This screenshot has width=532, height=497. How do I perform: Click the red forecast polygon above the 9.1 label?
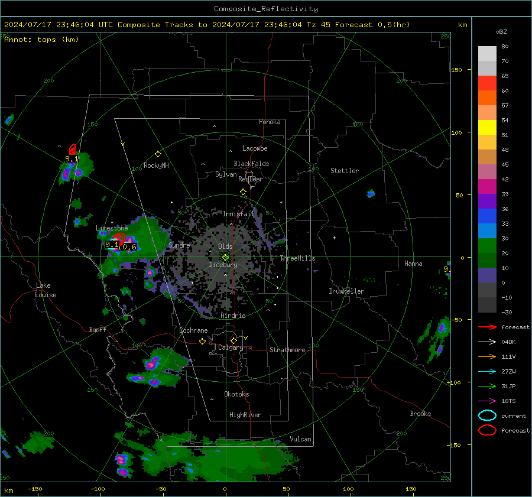pos(72,150)
